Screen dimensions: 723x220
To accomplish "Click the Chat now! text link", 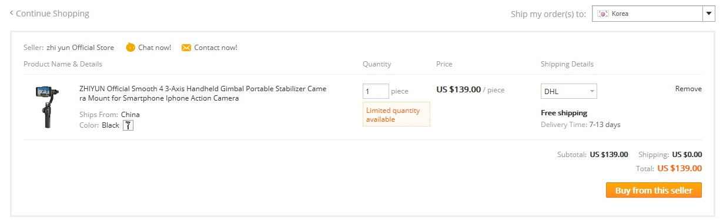I will tap(155, 48).
